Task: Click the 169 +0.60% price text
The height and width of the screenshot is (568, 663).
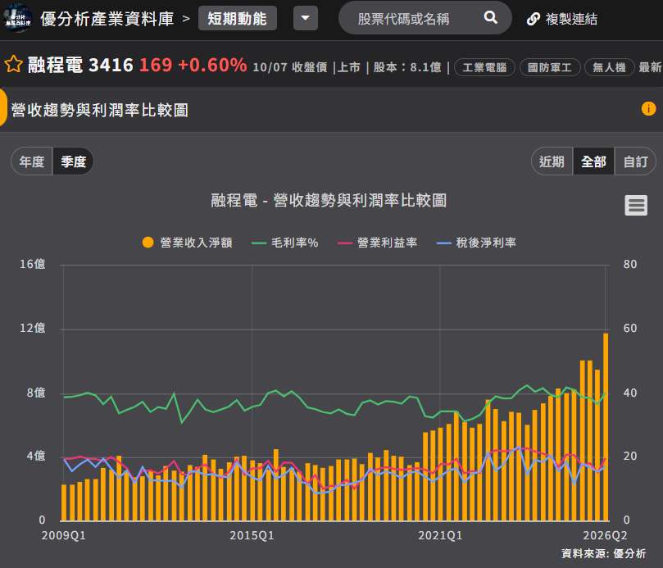Action: [x=193, y=65]
